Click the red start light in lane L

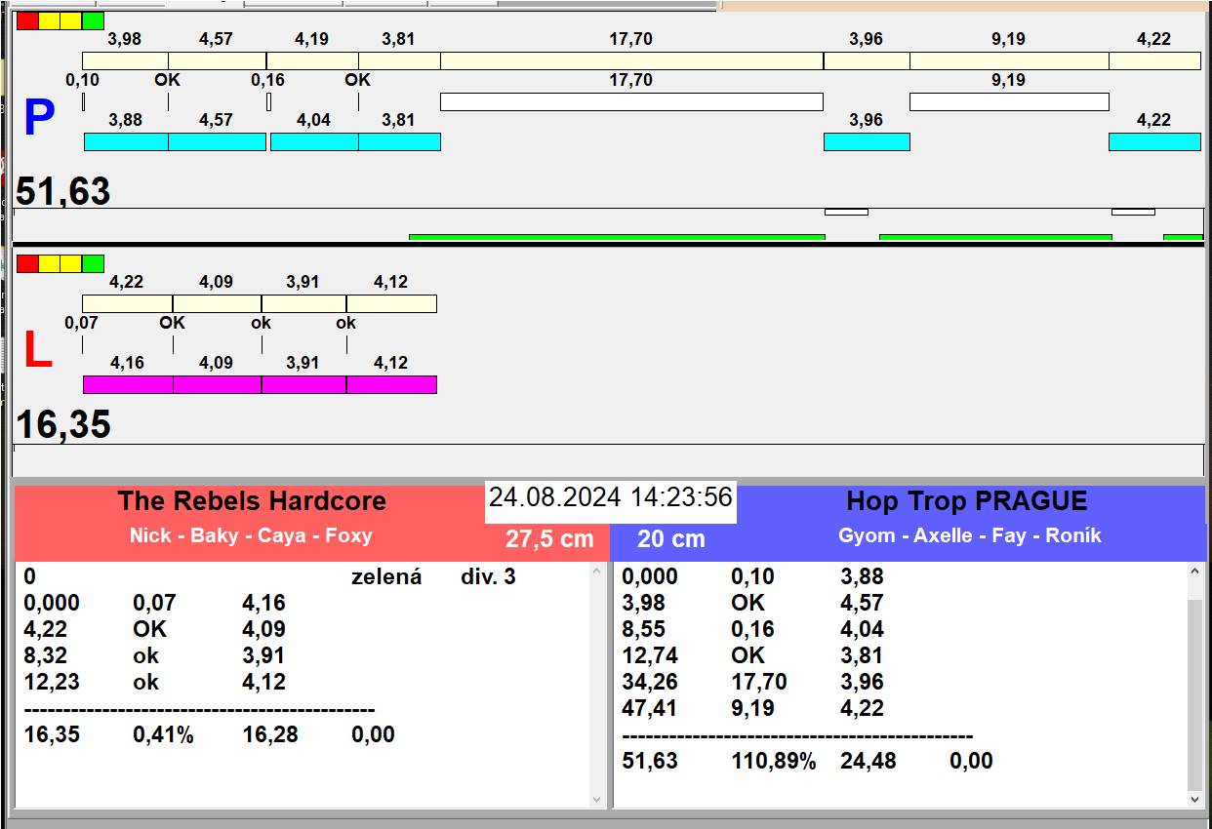(x=28, y=263)
